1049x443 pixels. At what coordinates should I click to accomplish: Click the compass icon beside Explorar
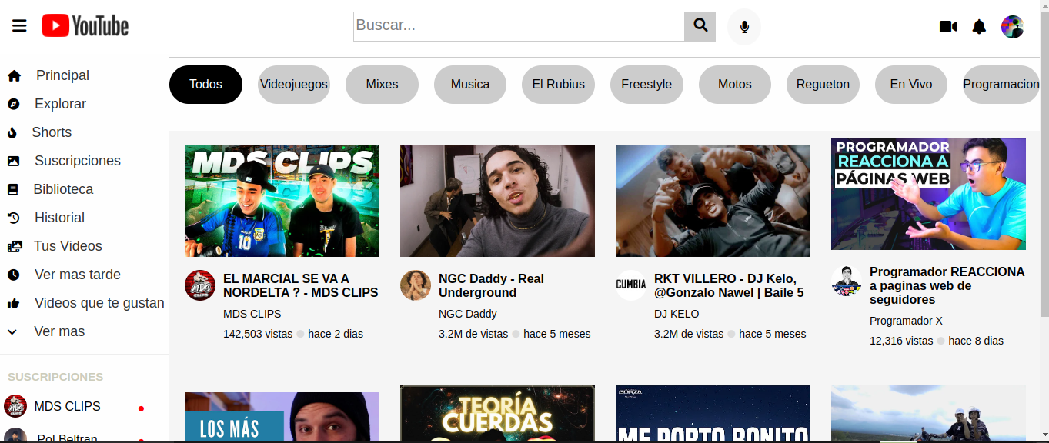pyautogui.click(x=13, y=104)
